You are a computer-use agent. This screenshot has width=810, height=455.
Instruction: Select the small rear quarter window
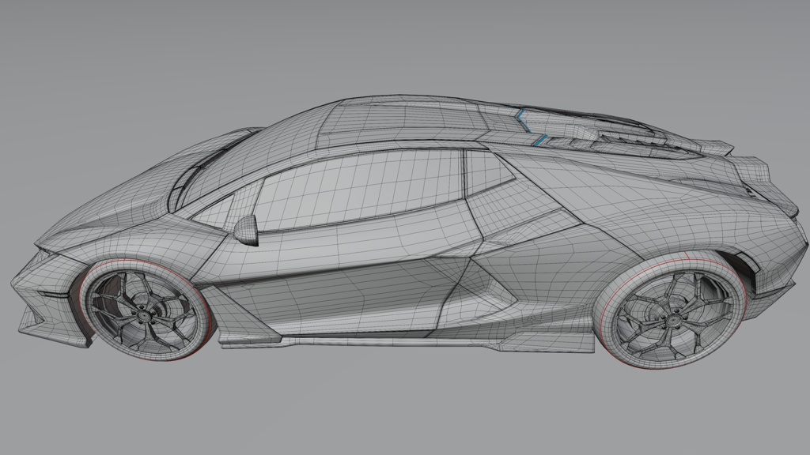click(486, 171)
